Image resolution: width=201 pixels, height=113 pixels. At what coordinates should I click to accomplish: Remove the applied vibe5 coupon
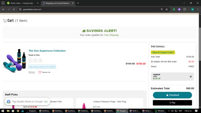[191, 77]
